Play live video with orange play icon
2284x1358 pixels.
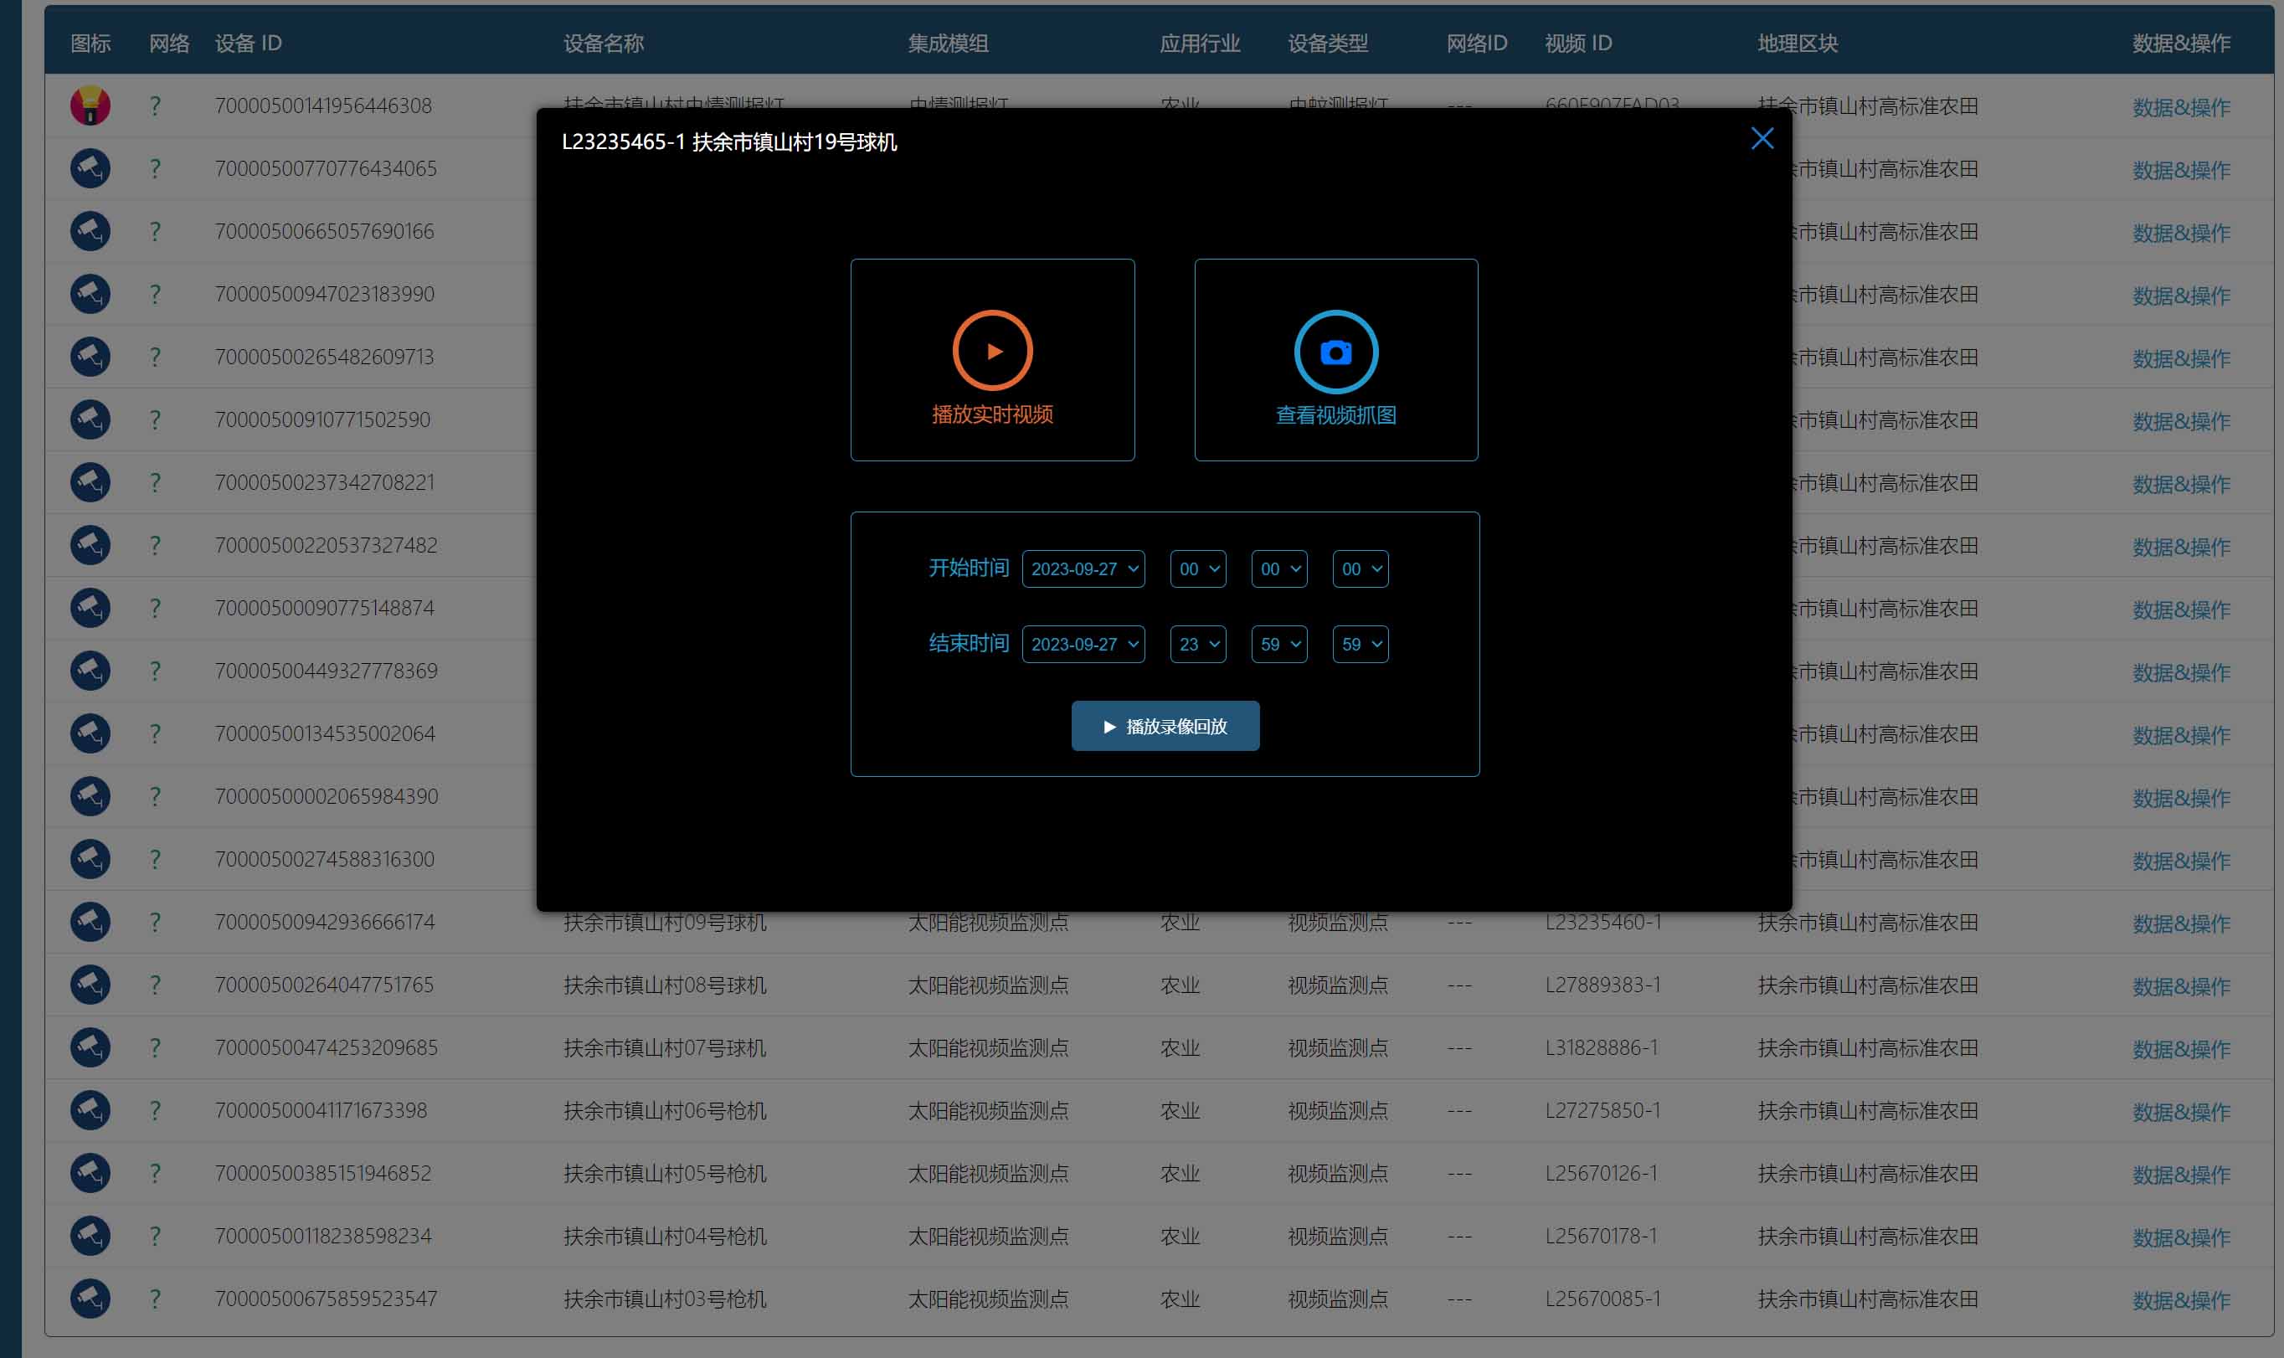pos(992,351)
